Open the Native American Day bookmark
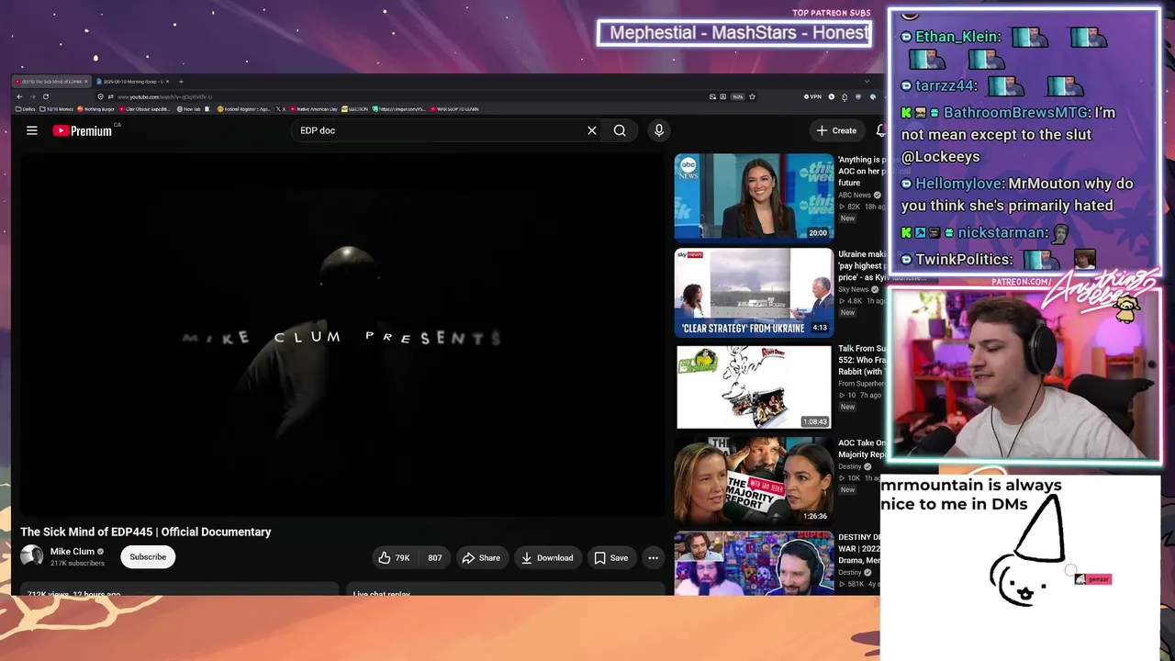 [x=314, y=109]
